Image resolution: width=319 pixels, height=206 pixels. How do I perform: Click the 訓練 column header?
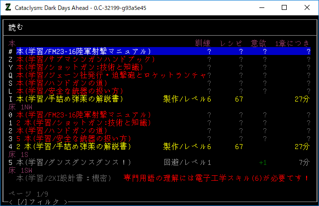[204, 44]
